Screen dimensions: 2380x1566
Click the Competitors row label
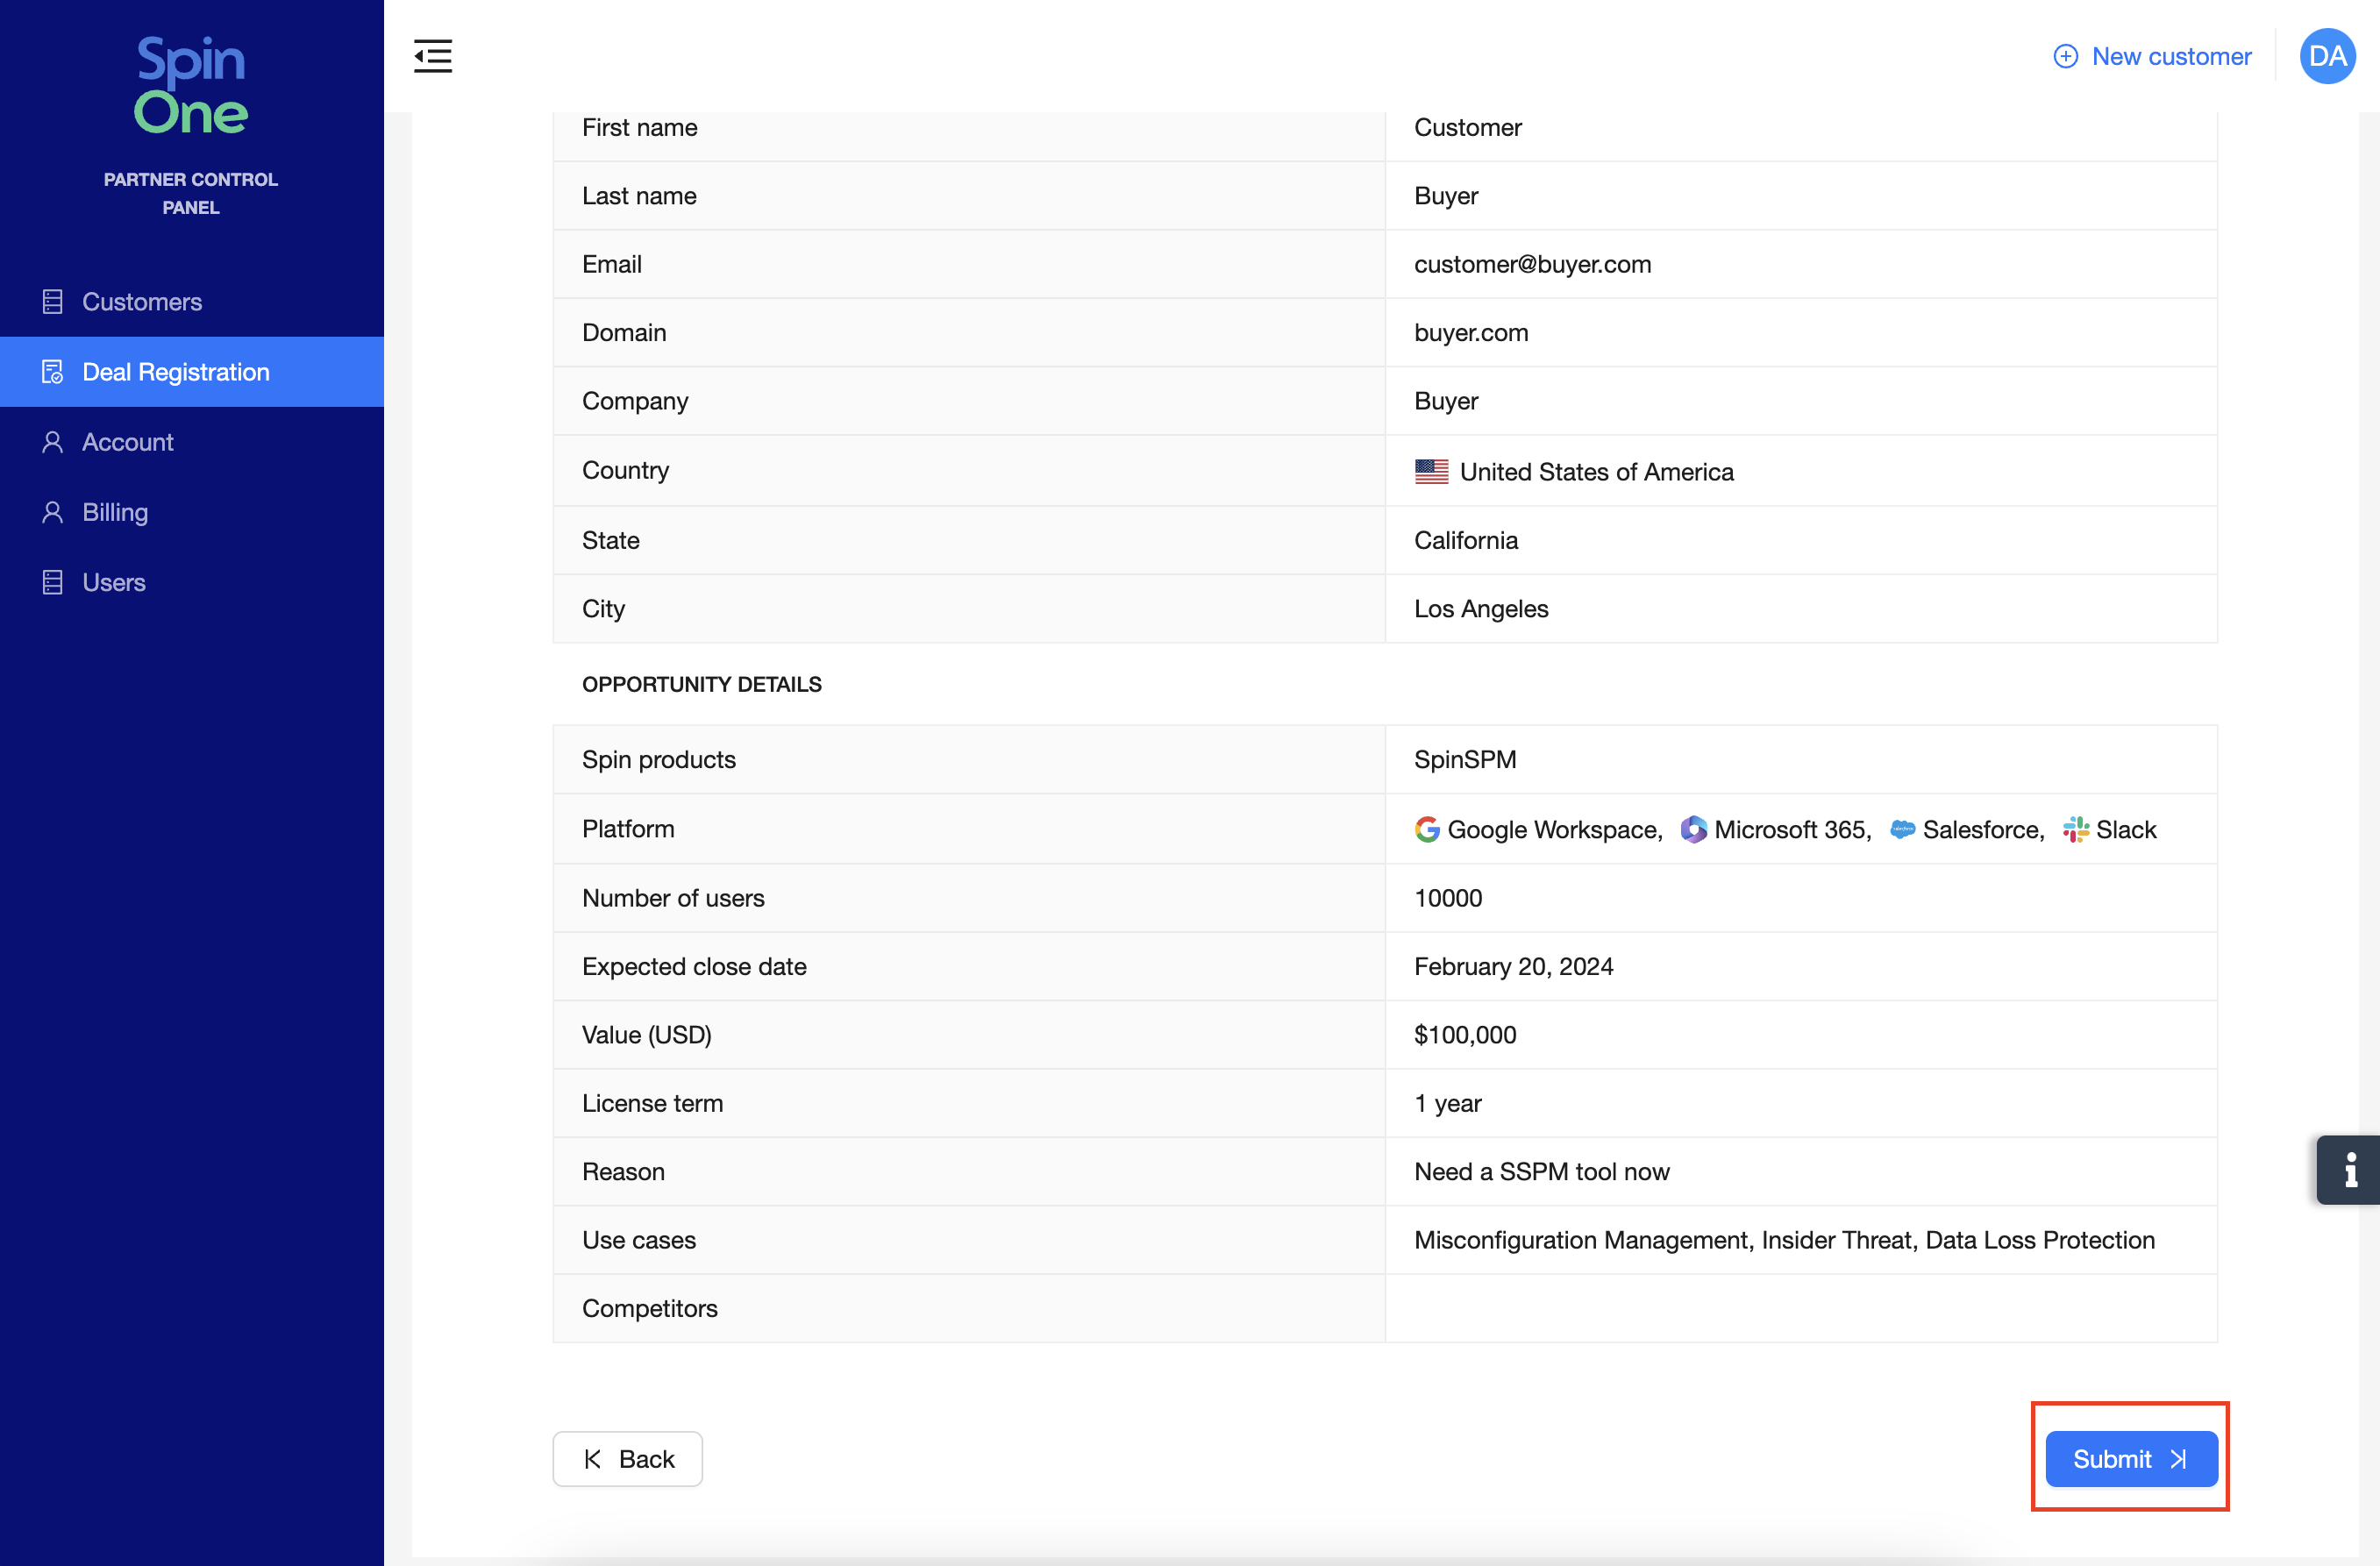(x=649, y=1308)
